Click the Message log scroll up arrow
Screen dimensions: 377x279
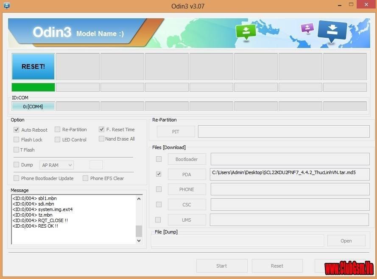click(139, 199)
